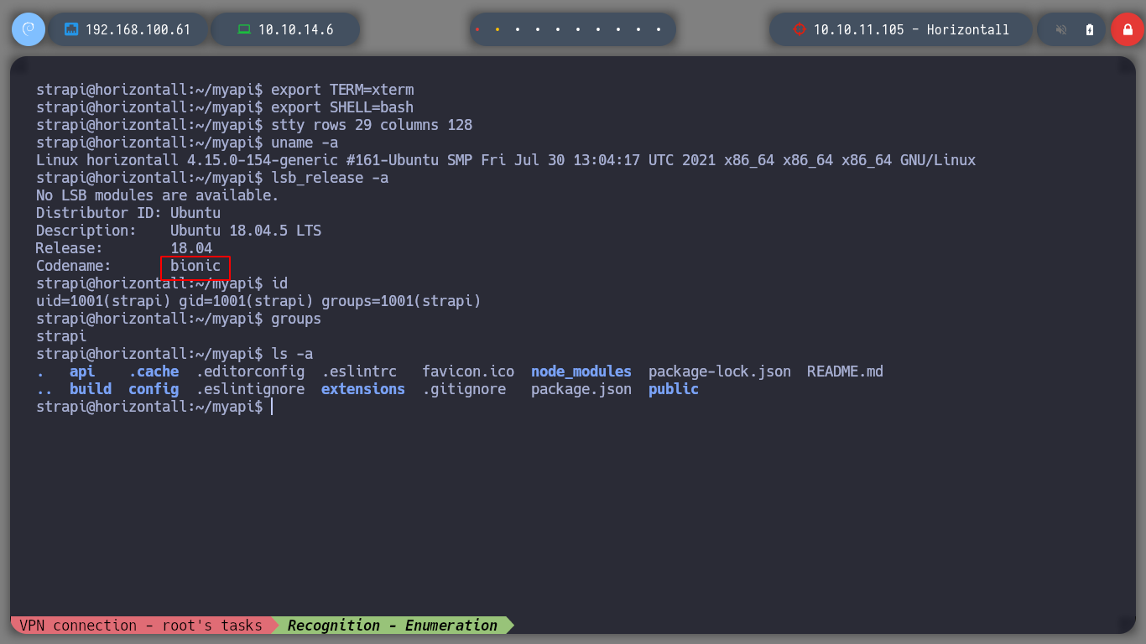Click the 'lsb_release -a' command
Screen dimensions: 1146x644
pyautogui.click(x=330, y=178)
